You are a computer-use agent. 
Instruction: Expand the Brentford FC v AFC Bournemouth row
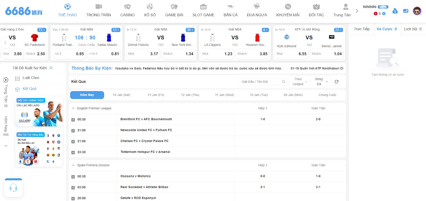click(x=73, y=120)
